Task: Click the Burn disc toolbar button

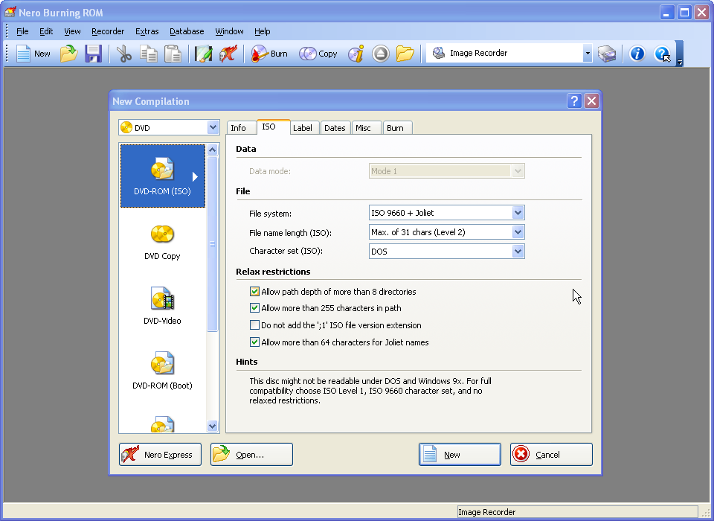Action: 269,54
